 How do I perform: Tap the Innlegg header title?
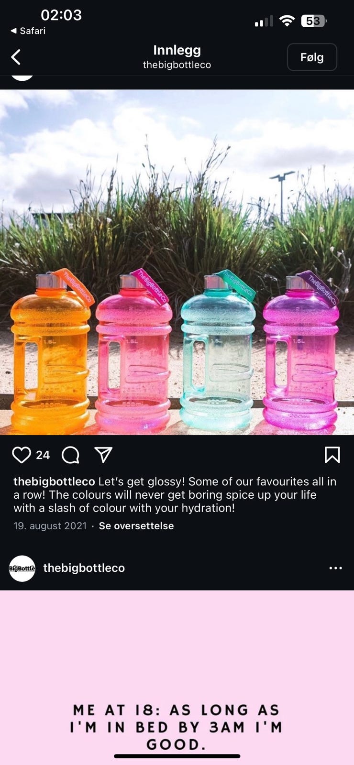tap(177, 50)
